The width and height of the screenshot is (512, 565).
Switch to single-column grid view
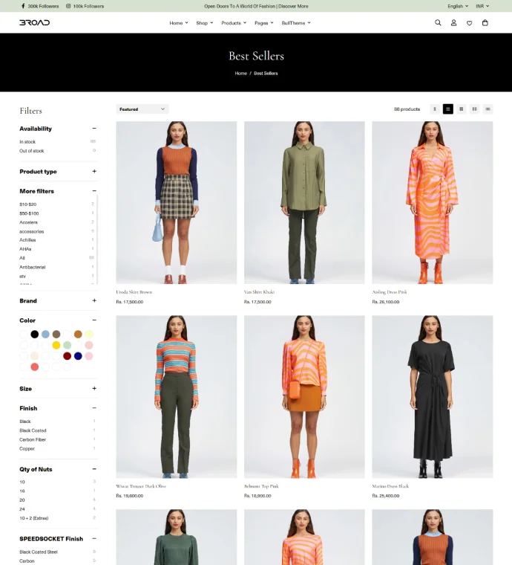[x=435, y=109]
